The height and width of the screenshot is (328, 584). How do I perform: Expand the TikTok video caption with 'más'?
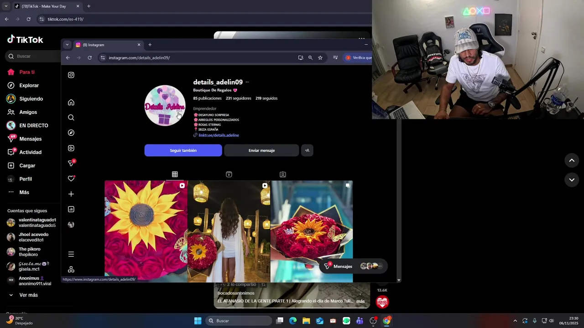coord(360,301)
